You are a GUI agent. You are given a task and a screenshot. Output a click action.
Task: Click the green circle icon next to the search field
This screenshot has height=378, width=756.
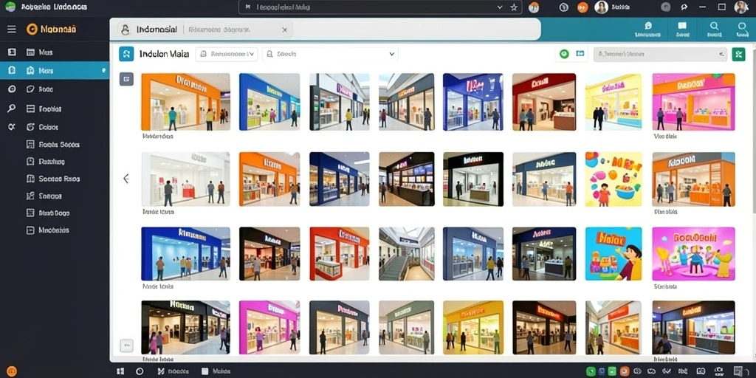click(x=564, y=54)
